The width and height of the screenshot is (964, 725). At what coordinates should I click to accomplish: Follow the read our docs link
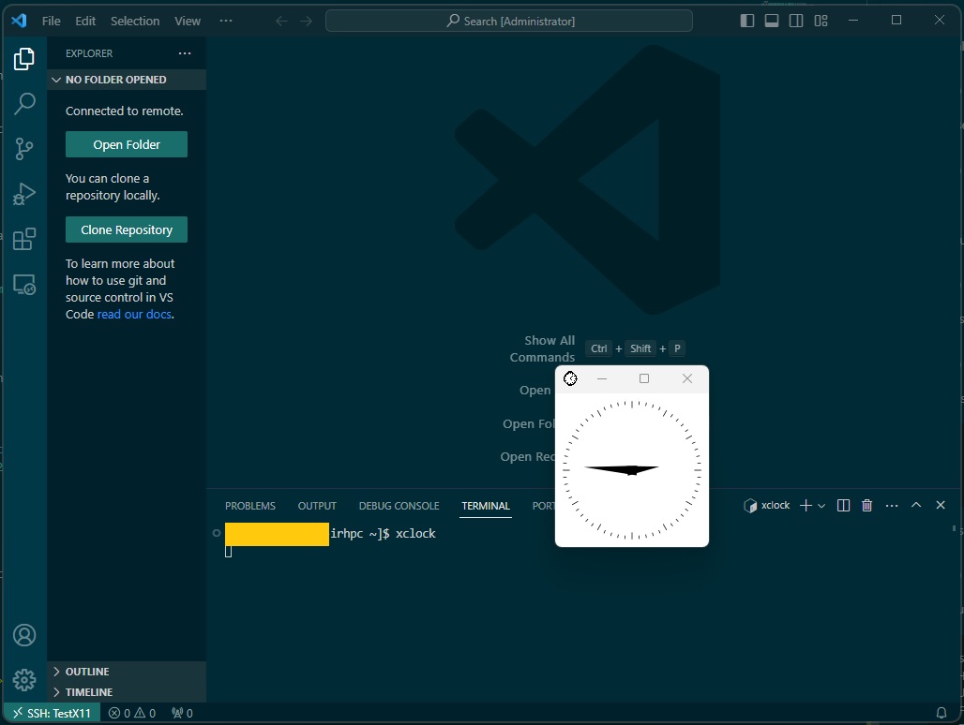(134, 315)
